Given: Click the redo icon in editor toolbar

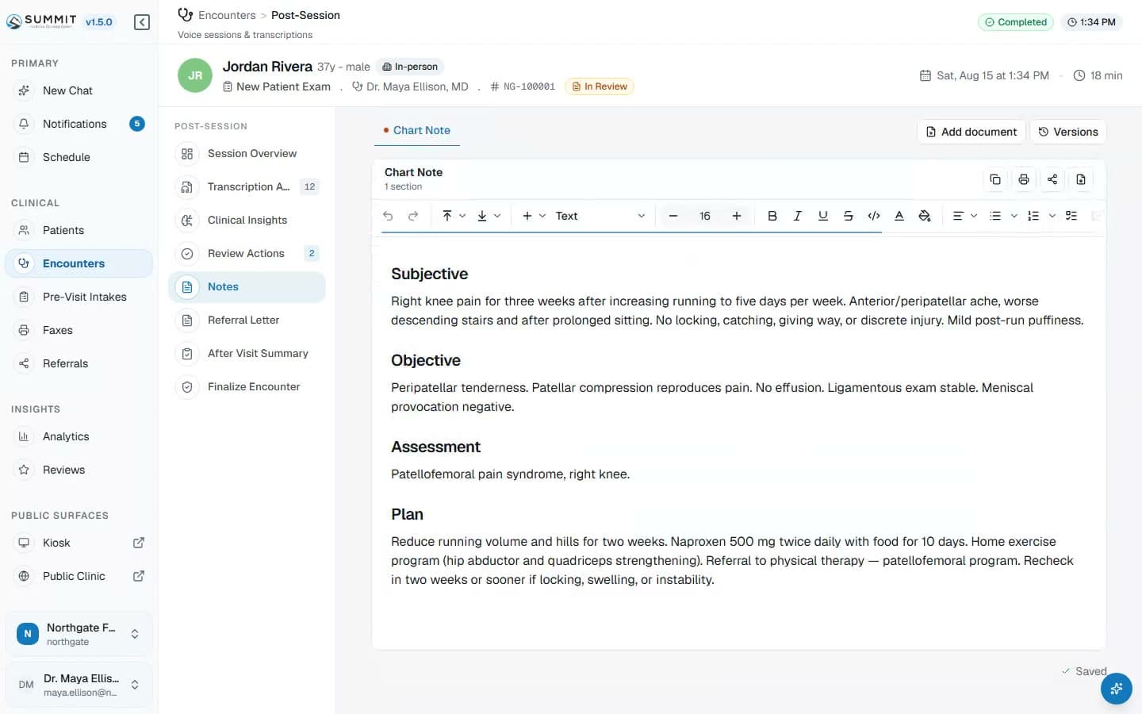Looking at the screenshot, I should 413,216.
